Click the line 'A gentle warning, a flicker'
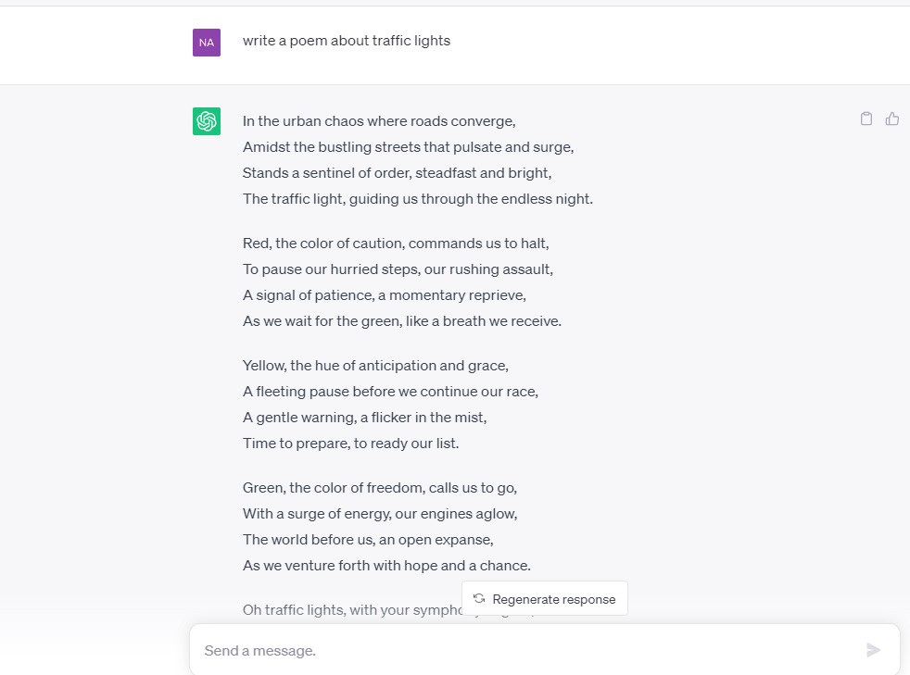The width and height of the screenshot is (910, 675). [x=364, y=418]
